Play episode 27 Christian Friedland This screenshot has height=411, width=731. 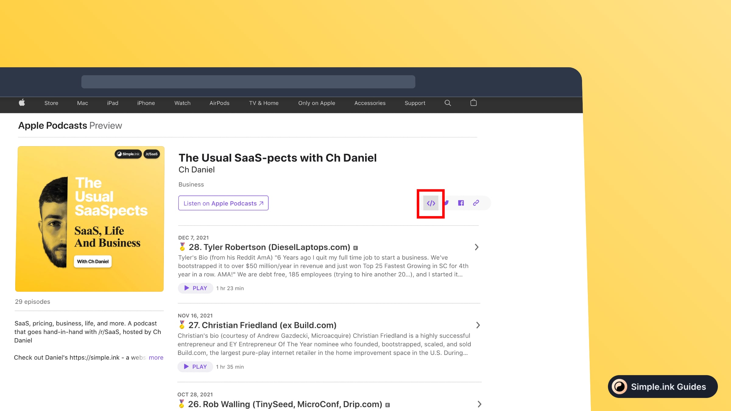click(195, 367)
